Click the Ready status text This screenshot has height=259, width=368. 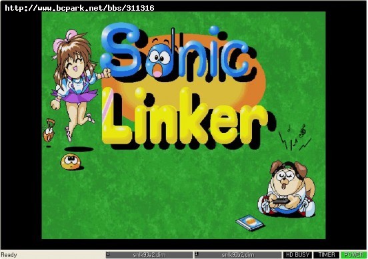point(9,255)
